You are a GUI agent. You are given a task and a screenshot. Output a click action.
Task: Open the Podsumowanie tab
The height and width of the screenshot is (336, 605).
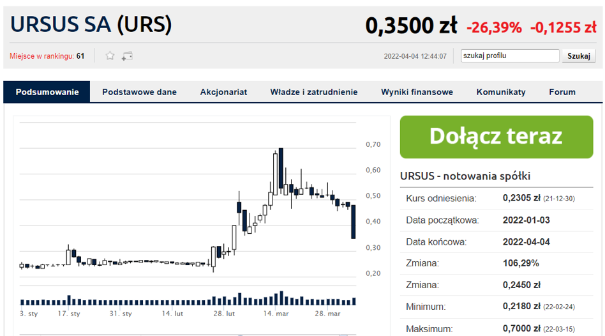[x=47, y=92]
